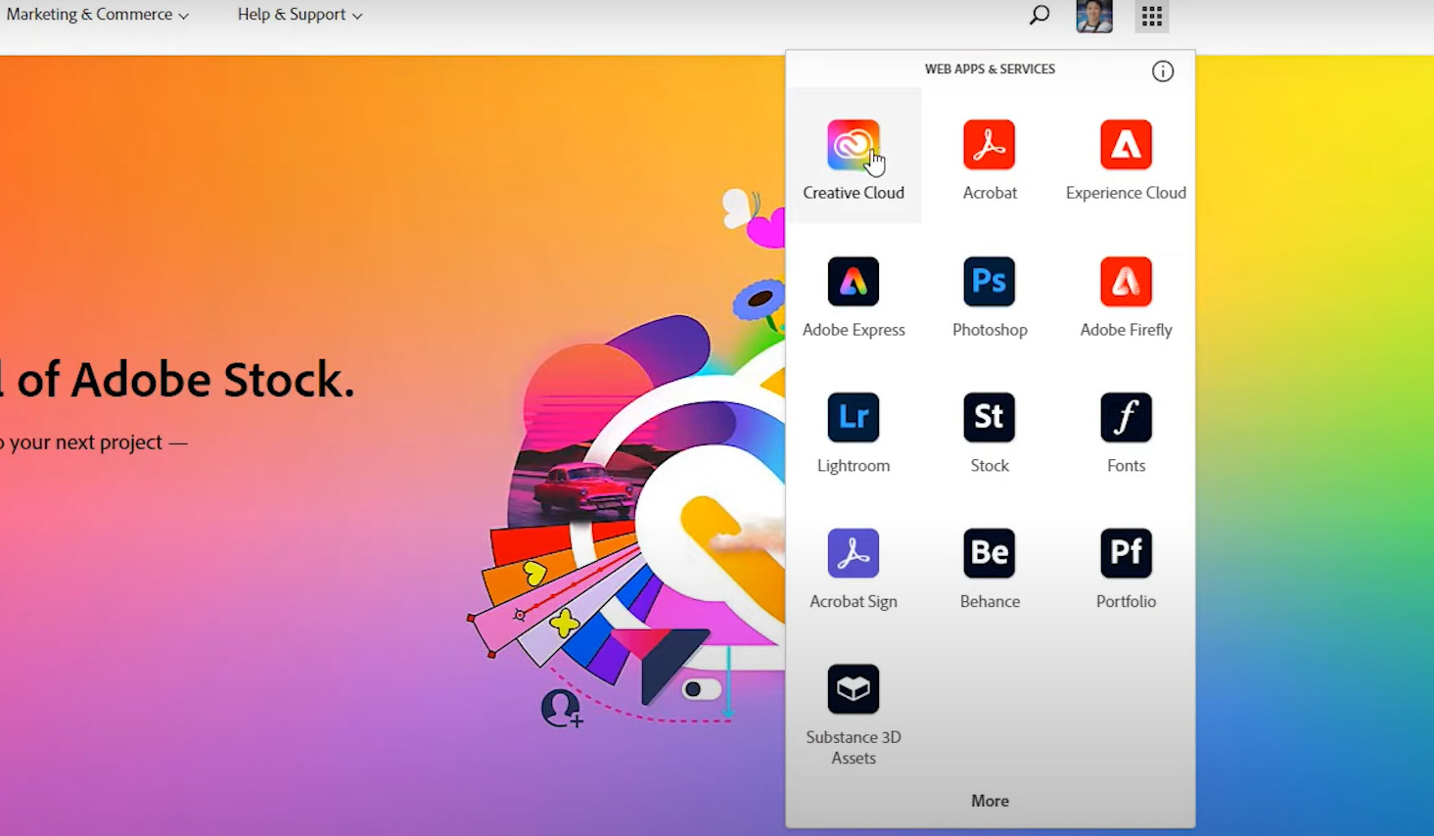Expand the Help & Support menu
Viewport: 1434px width, 836px height.
[x=300, y=15]
